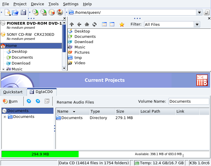The width and height of the screenshot is (211, 166).
Task: Navigate to home folder using house icon
Action: (87, 24)
